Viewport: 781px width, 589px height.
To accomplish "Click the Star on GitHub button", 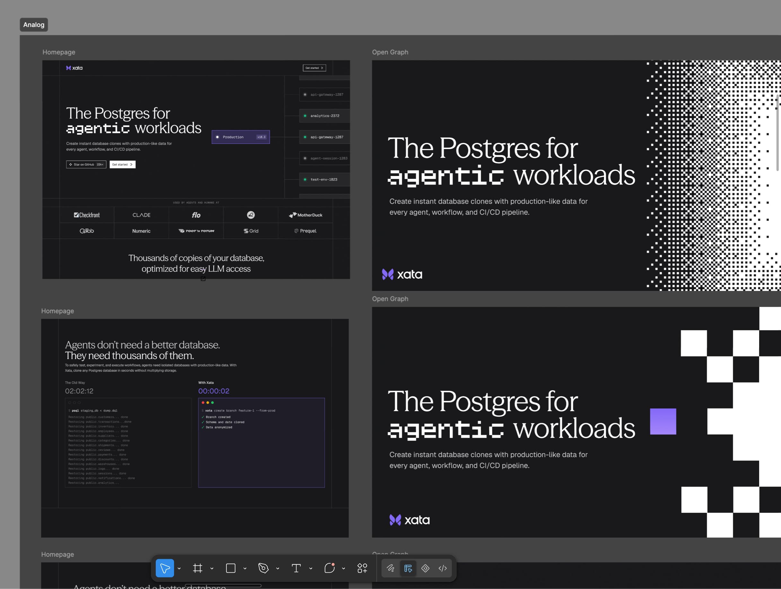I will click(86, 164).
